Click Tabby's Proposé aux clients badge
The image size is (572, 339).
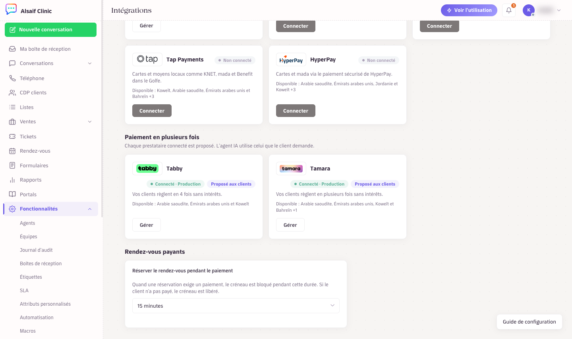pyautogui.click(x=231, y=184)
